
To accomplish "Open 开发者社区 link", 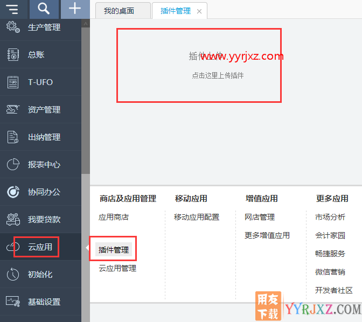I will pyautogui.click(x=334, y=290).
